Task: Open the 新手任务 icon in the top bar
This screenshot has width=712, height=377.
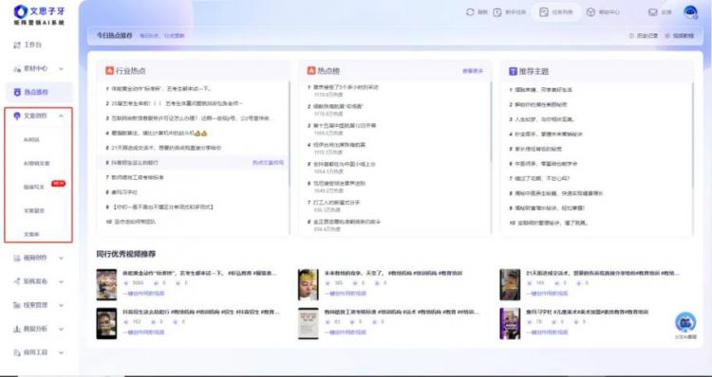Action: (x=497, y=12)
